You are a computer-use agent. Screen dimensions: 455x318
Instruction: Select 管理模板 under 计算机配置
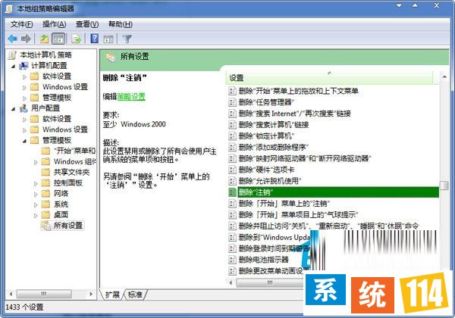tap(57, 98)
